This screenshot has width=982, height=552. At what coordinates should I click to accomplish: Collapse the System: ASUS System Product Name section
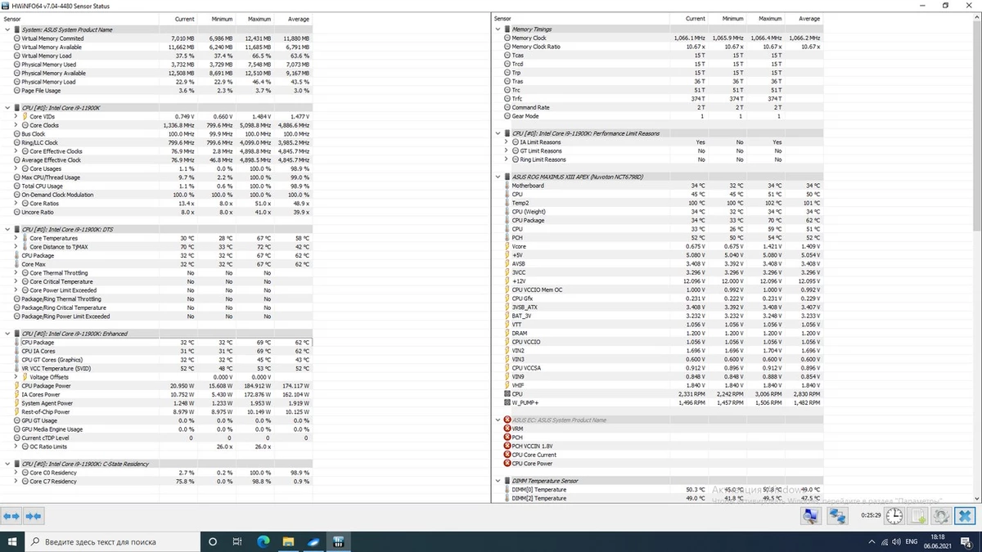[x=7, y=29]
